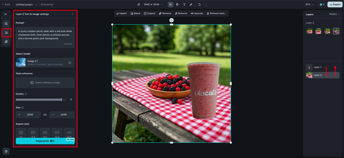This screenshot has width=344, height=158.
Task: Choose Inpaint from the image toolbar
Action: point(121,13)
